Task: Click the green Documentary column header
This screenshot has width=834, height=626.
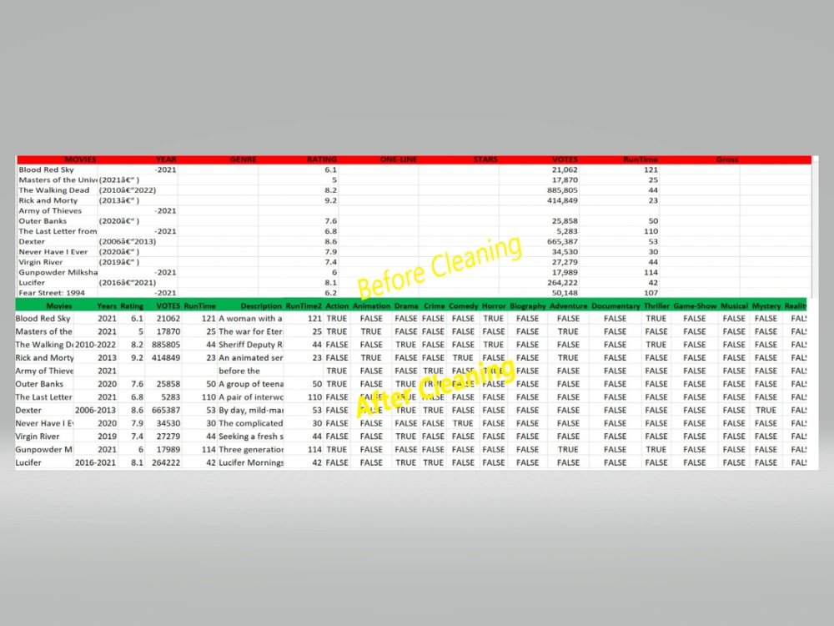Action: point(615,306)
